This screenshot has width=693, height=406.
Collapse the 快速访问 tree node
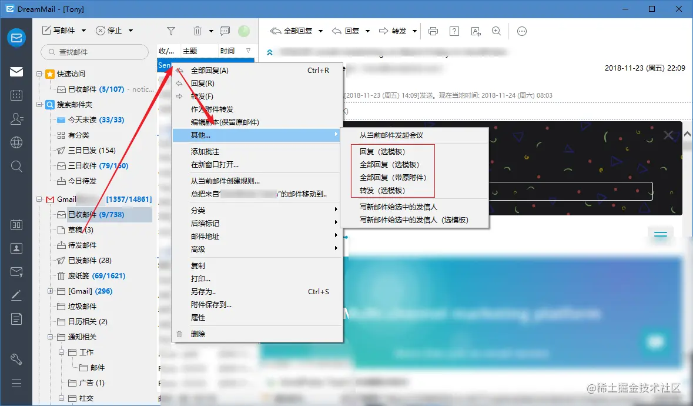coord(39,74)
